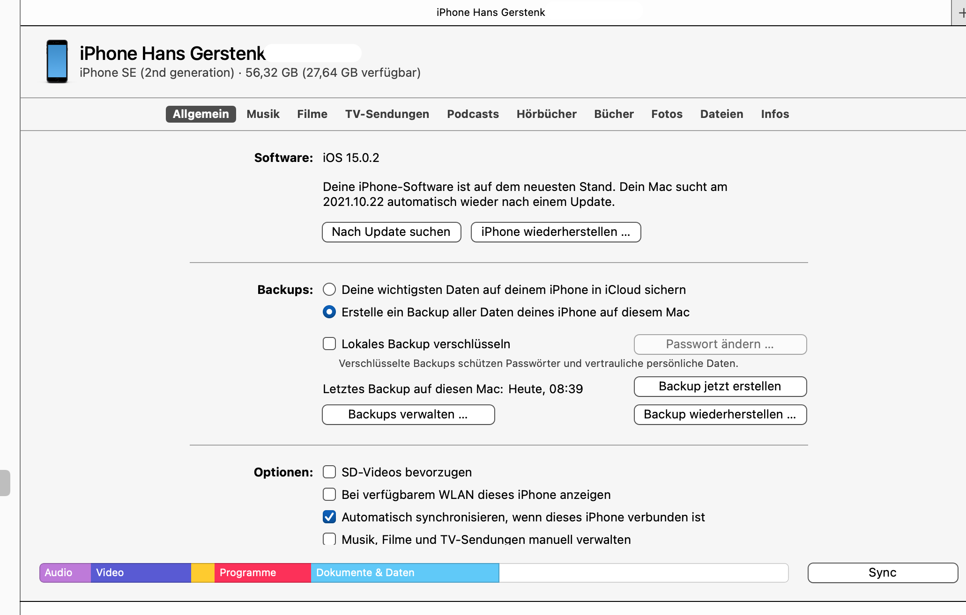Click Programme segment in storage bar
Image resolution: width=966 pixels, height=615 pixels.
pos(262,573)
